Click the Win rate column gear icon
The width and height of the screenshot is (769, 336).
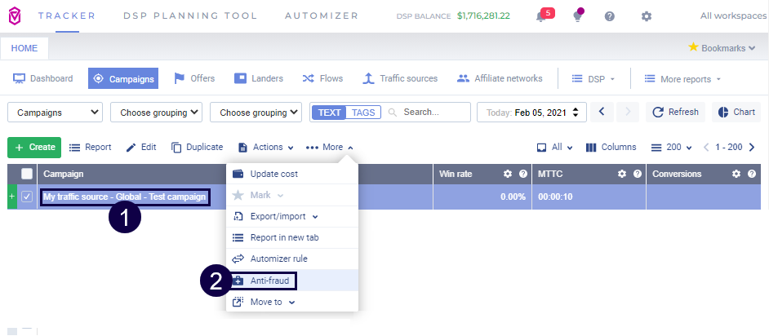pos(507,174)
